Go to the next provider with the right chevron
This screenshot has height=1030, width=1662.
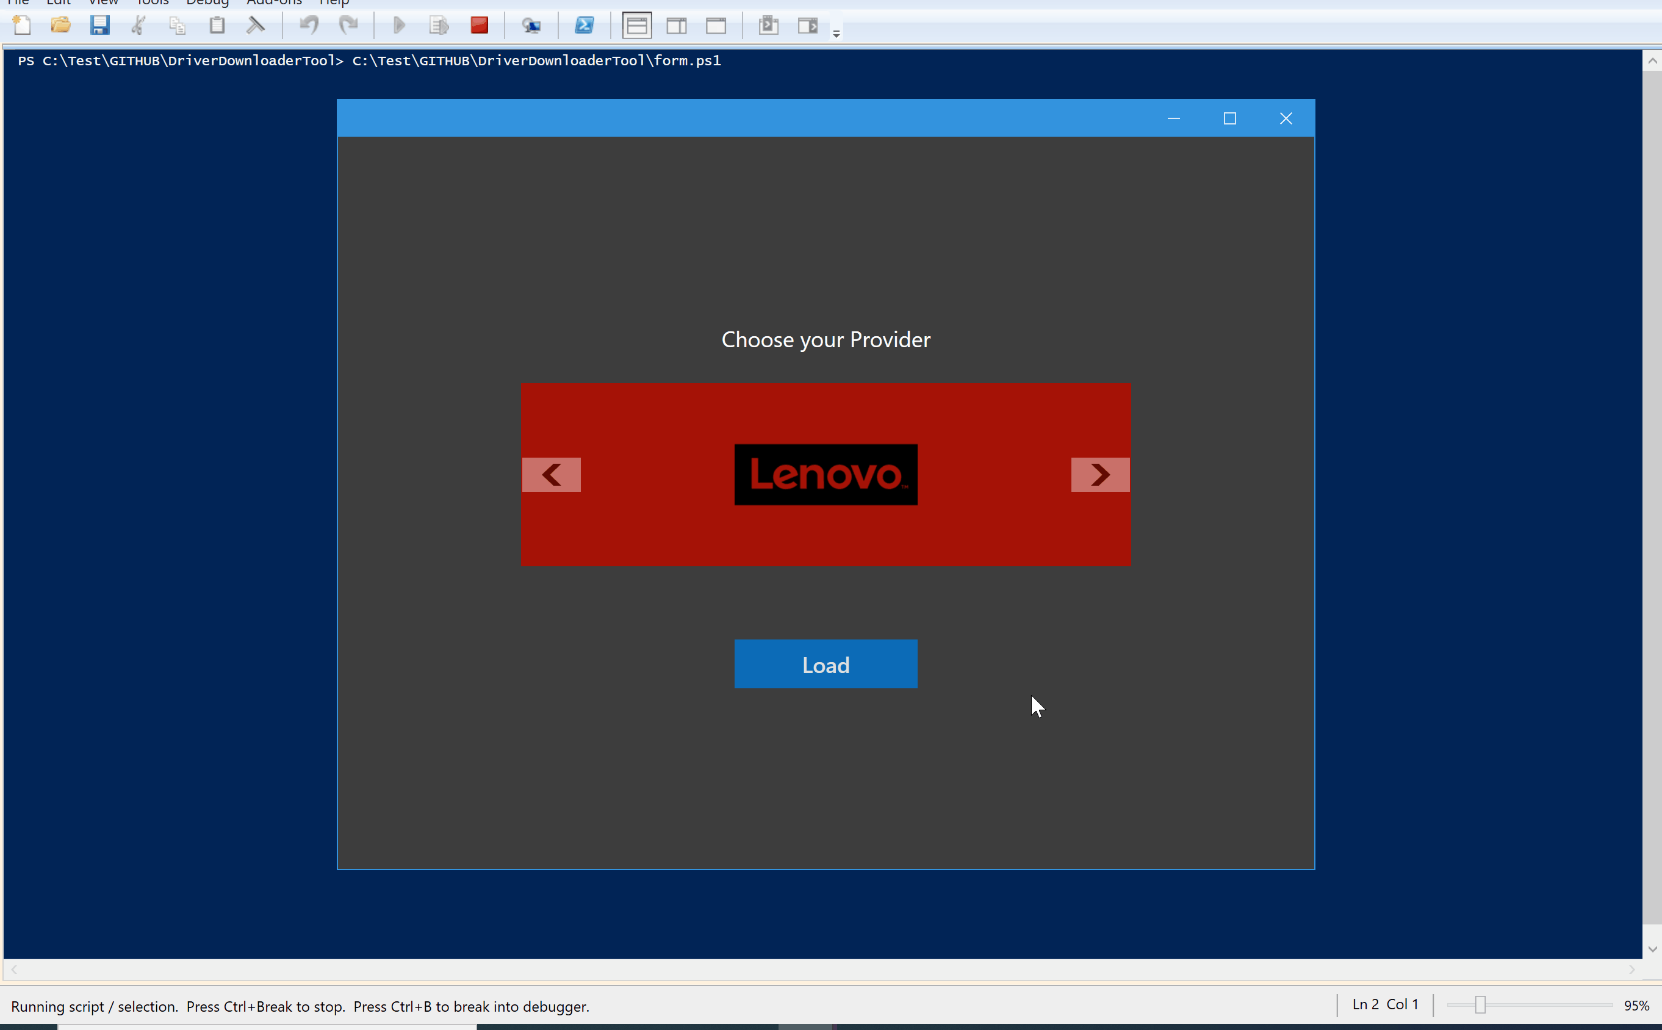(x=1100, y=475)
